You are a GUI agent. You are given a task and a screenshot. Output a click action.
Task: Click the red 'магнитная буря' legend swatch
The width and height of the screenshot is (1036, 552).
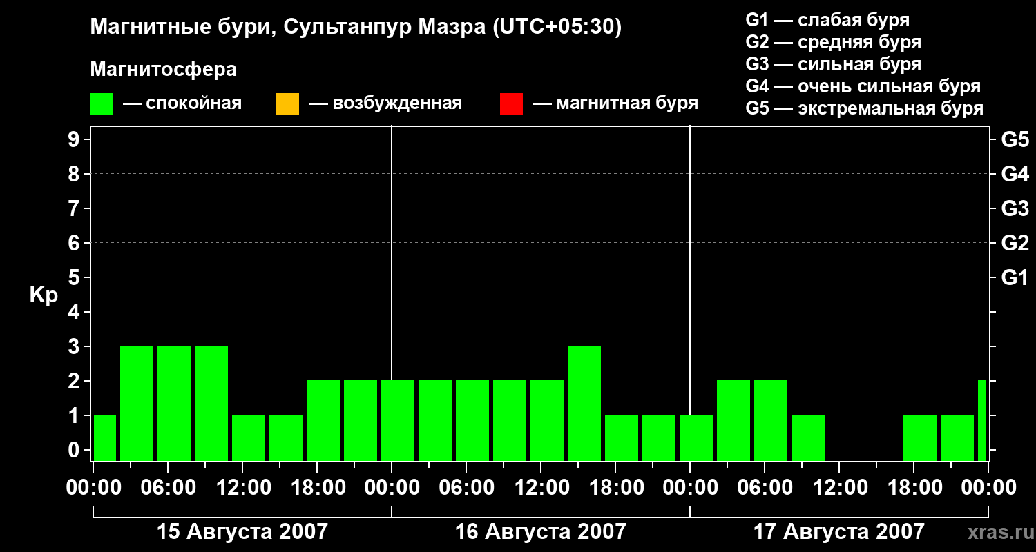click(511, 104)
